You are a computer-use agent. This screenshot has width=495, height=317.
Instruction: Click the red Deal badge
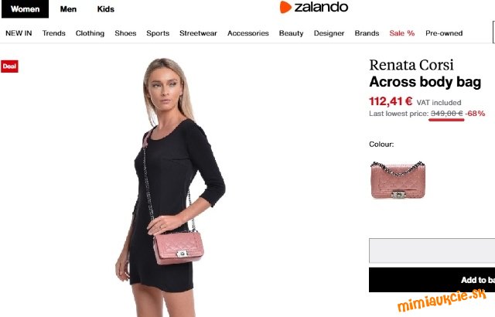click(x=9, y=66)
